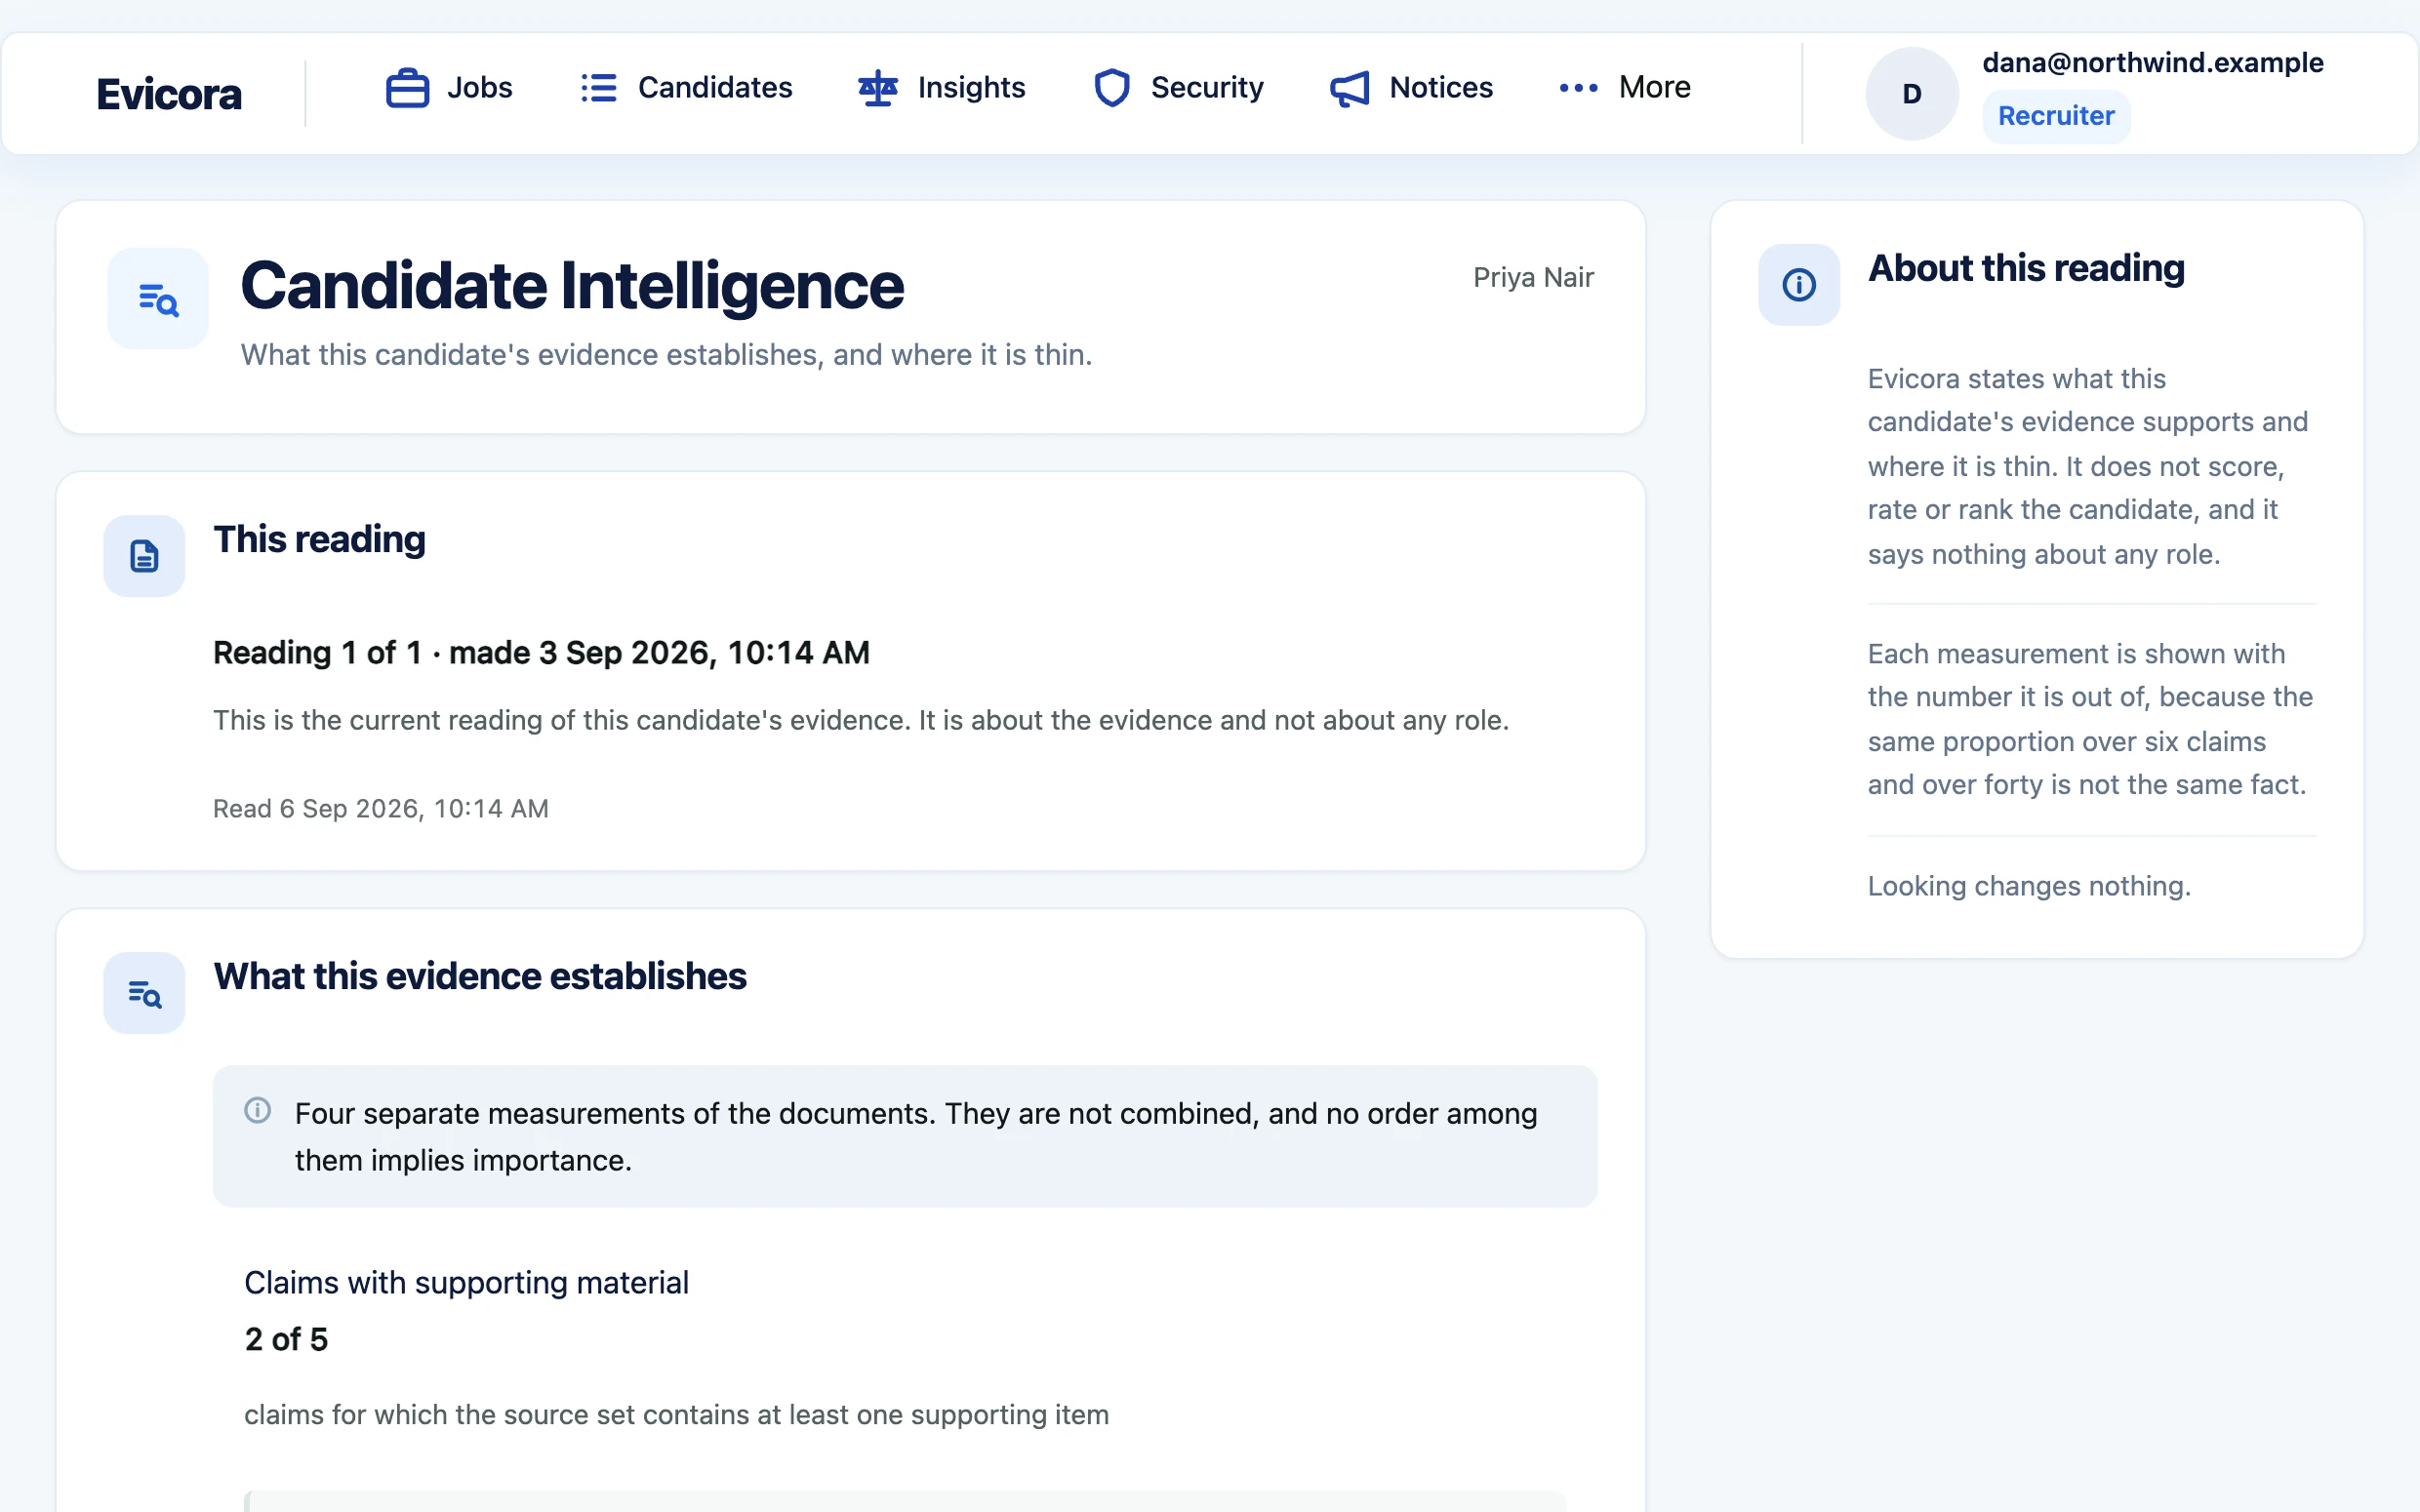Click the What this evidence establishes icon
Viewport: 2420px width, 1512px height.
(x=144, y=993)
